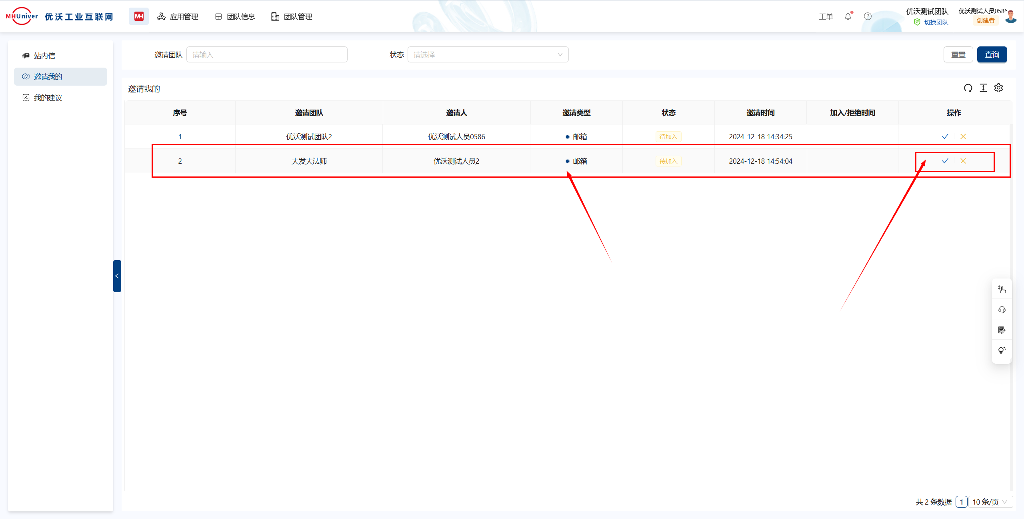Viewport: 1024px width, 519px height.
Task: Click the lightbulb suggestion icon
Action: 1002,351
